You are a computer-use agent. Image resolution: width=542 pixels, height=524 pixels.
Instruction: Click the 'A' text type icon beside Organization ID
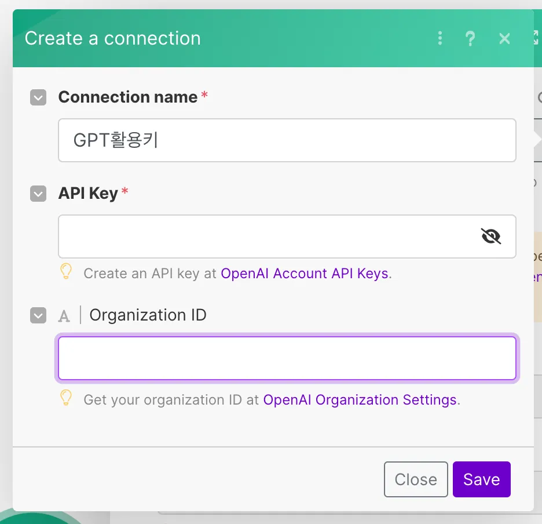pyautogui.click(x=64, y=316)
